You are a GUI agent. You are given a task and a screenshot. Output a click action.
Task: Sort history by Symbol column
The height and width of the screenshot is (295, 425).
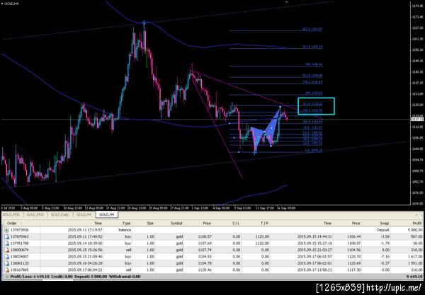coord(176,224)
